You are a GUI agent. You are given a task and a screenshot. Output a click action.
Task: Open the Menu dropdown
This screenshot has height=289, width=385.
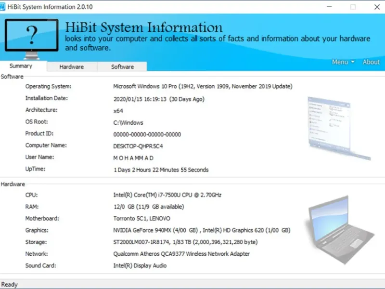coord(343,62)
